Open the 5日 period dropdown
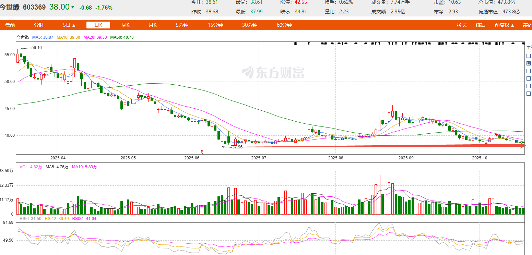This screenshot has width=532, height=255. [69, 25]
